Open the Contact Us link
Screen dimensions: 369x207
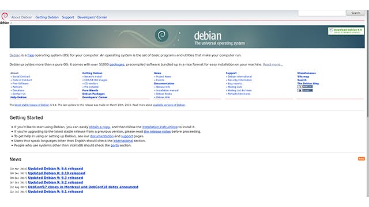tap(19, 94)
